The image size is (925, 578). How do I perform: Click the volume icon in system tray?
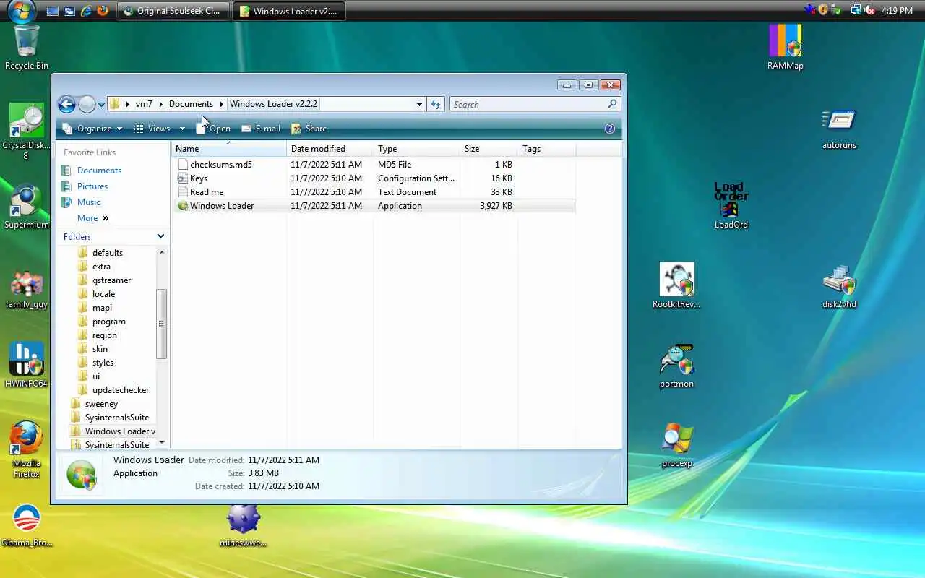pyautogui.click(x=869, y=10)
